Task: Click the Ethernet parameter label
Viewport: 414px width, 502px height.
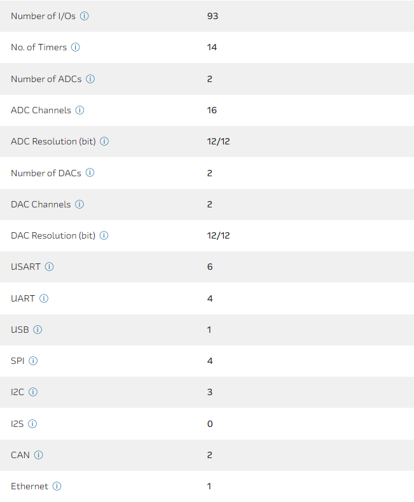Action: 29,486
